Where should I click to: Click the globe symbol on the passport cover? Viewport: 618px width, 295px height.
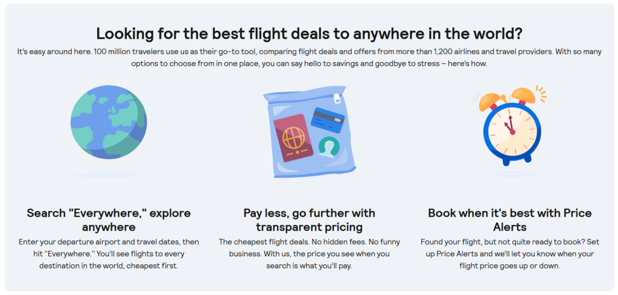click(x=293, y=136)
